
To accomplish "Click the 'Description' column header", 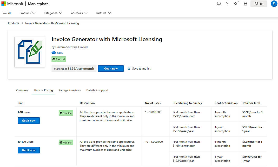I will coord(87,103).
